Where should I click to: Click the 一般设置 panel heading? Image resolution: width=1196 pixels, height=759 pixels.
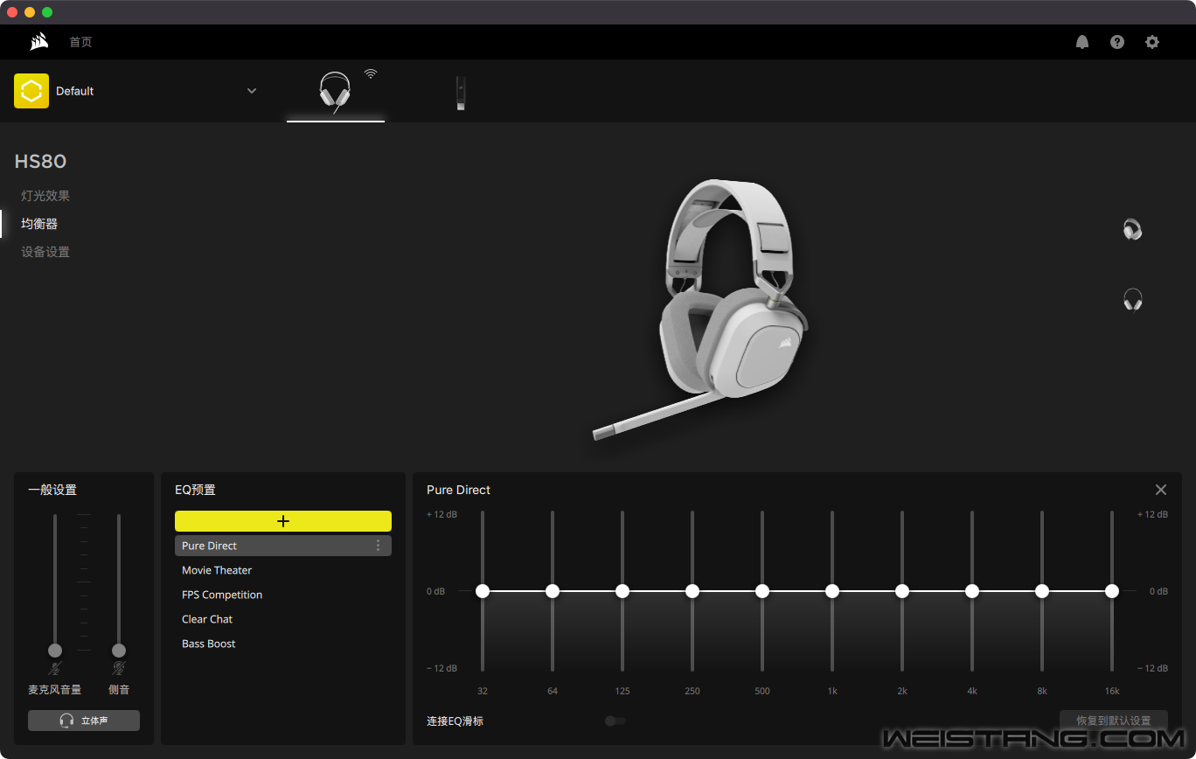click(52, 490)
